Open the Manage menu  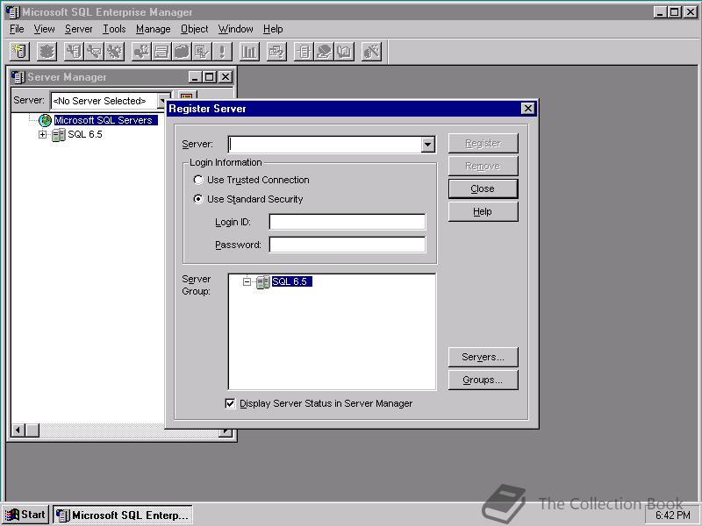pyautogui.click(x=153, y=29)
